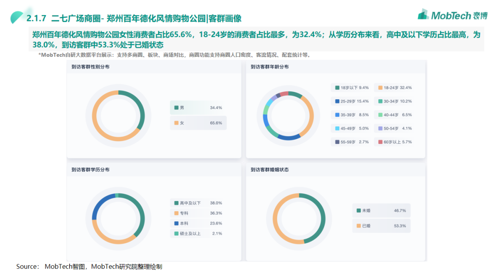Image resolution: width=495 pixels, height=278 pixels.
Task: Click the orange swatch next to 女
Action: coord(176,123)
